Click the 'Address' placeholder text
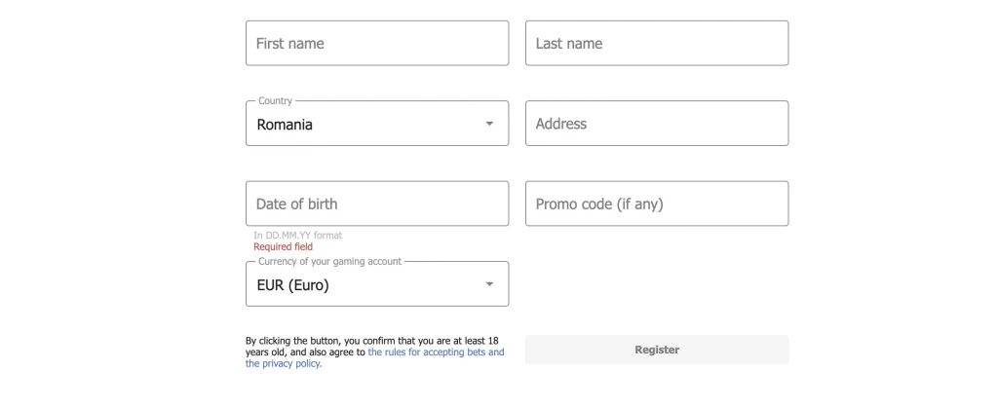Image resolution: width=998 pixels, height=407 pixels. [x=561, y=125]
